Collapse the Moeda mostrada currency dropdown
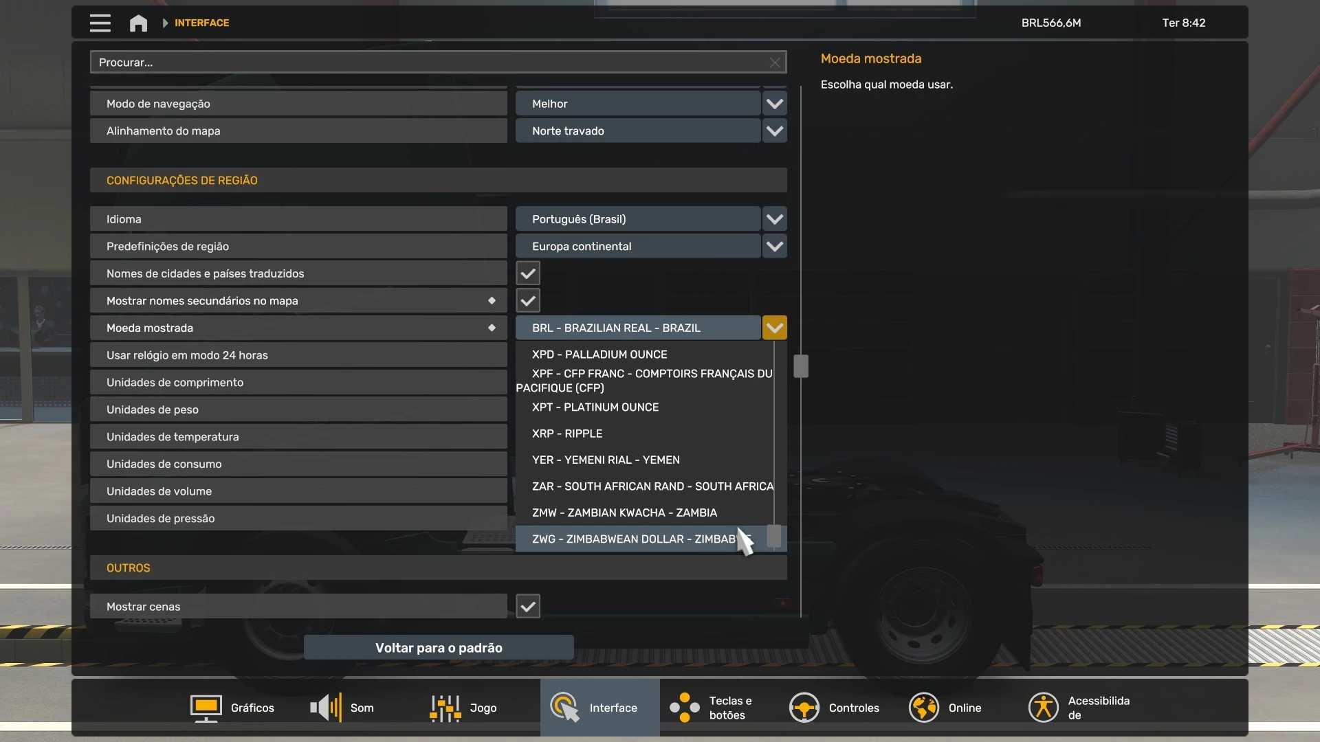Image resolution: width=1320 pixels, height=742 pixels. [774, 328]
